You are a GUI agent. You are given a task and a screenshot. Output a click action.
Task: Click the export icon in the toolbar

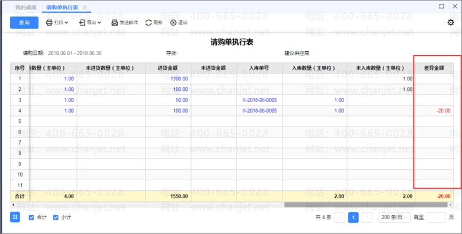(82, 23)
